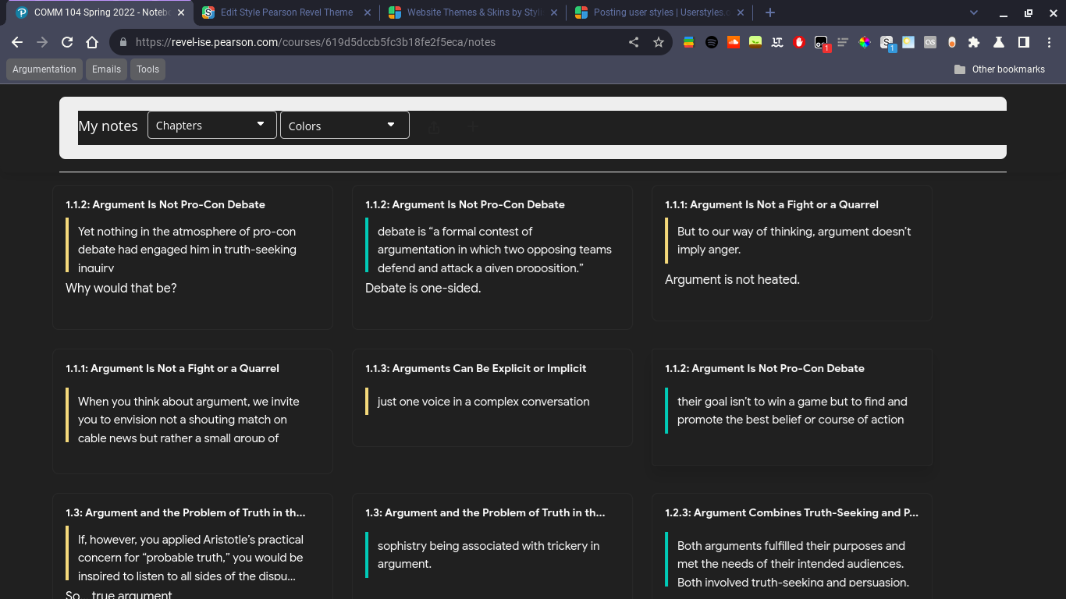Viewport: 1066px width, 599px height.
Task: Click the My notes heading
Action: coord(108,126)
